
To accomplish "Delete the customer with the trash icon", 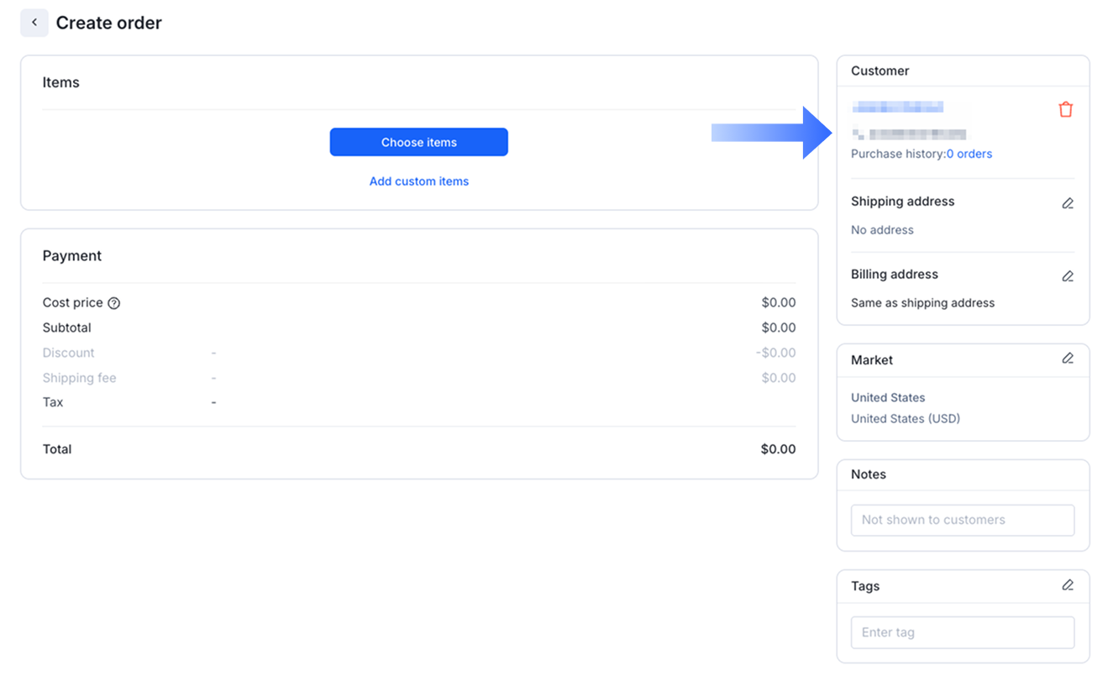I will pyautogui.click(x=1065, y=109).
